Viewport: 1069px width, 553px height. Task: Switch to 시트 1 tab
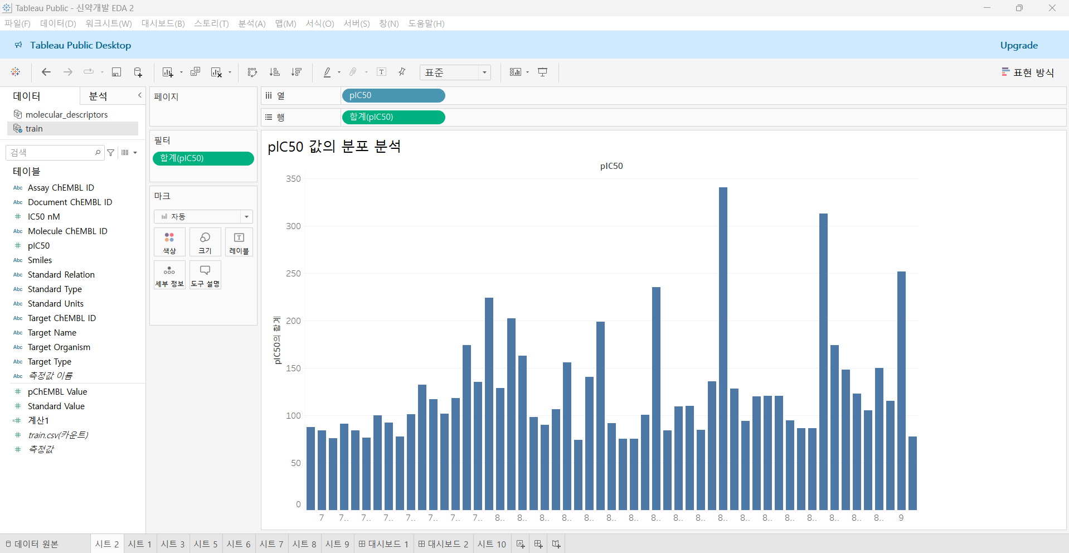(140, 544)
